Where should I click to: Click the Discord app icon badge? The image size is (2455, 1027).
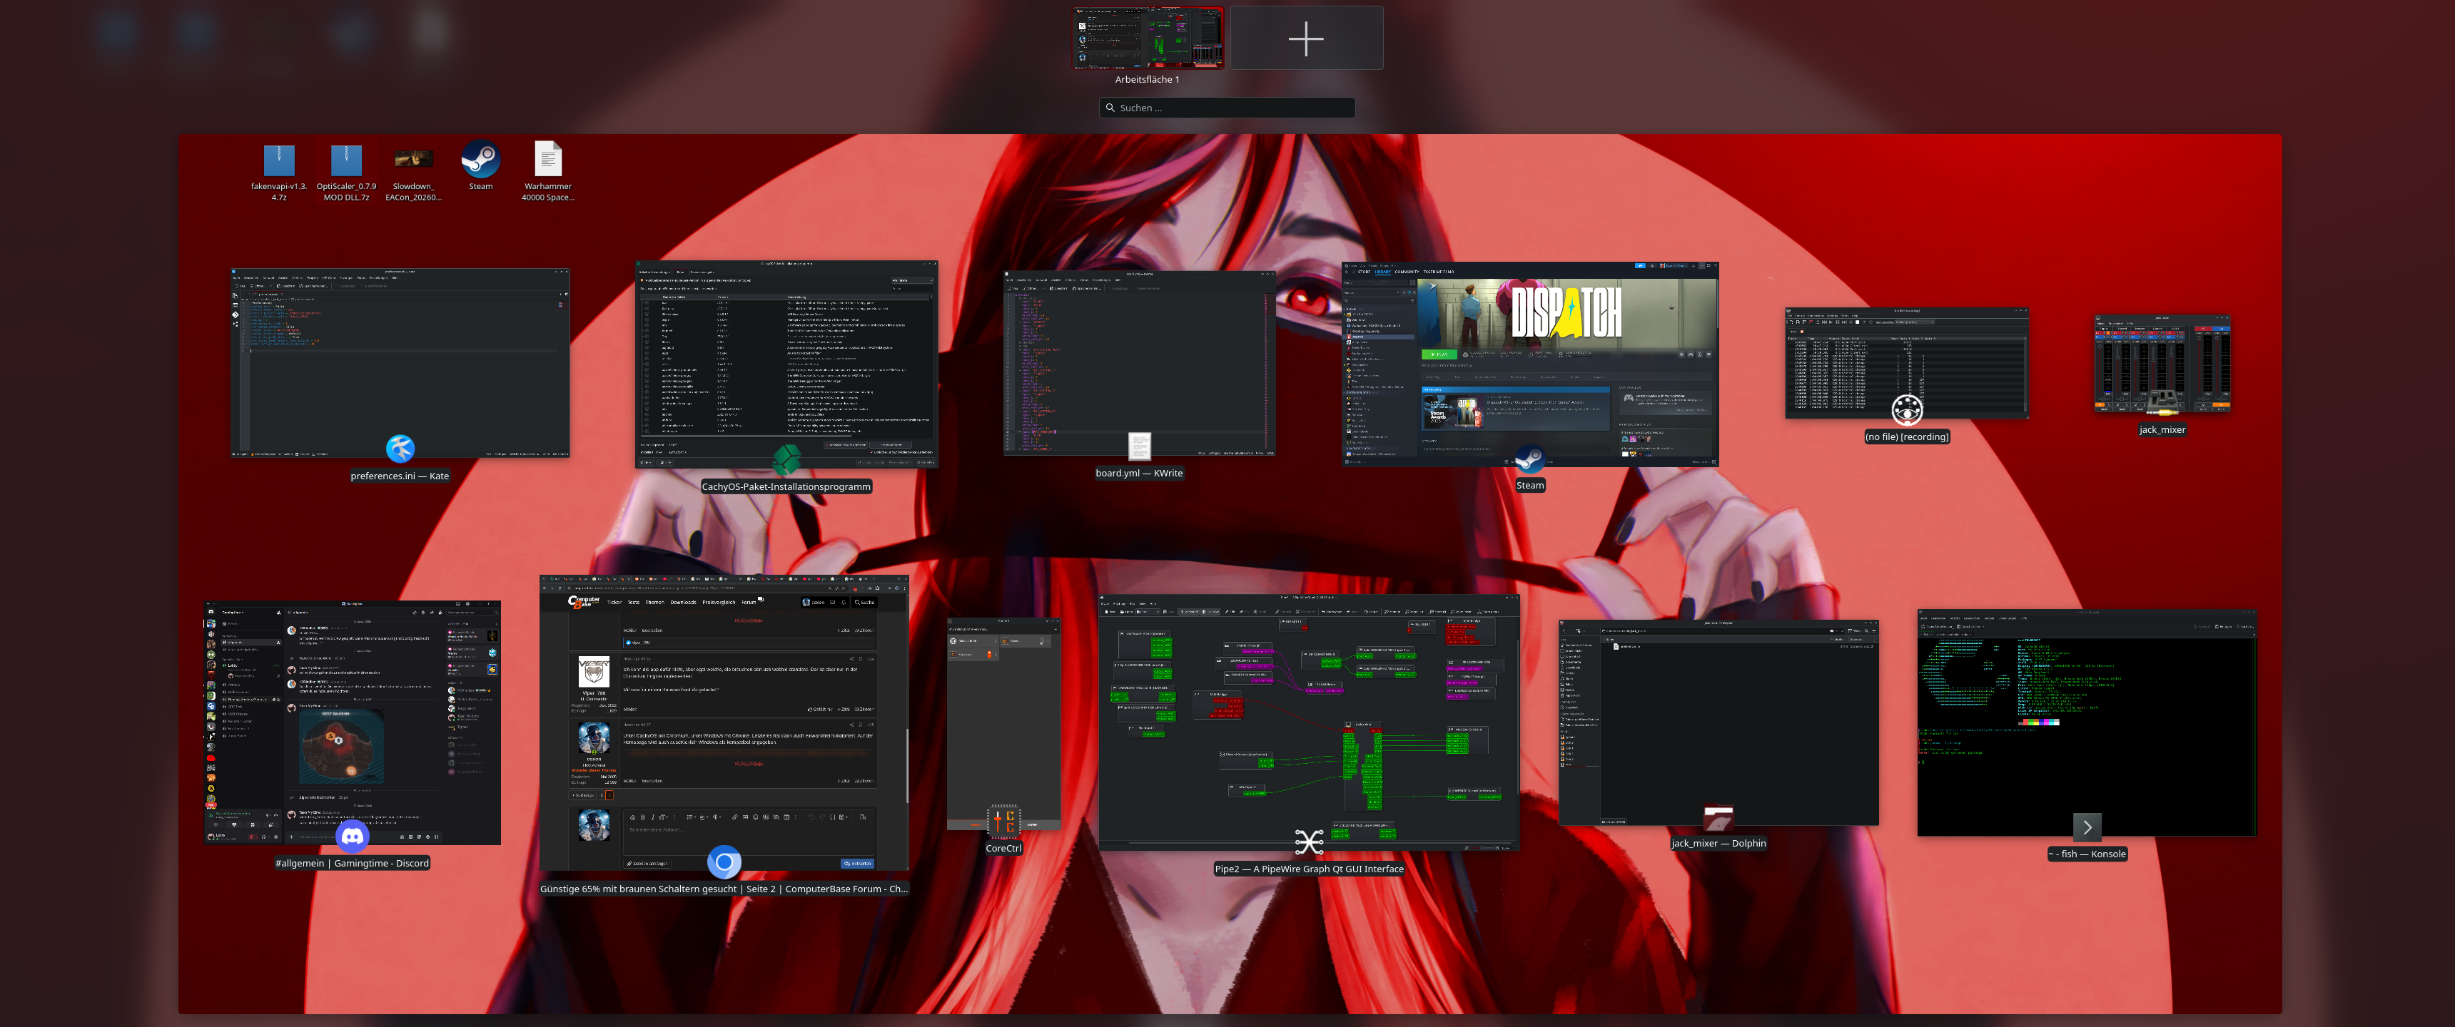tap(353, 837)
